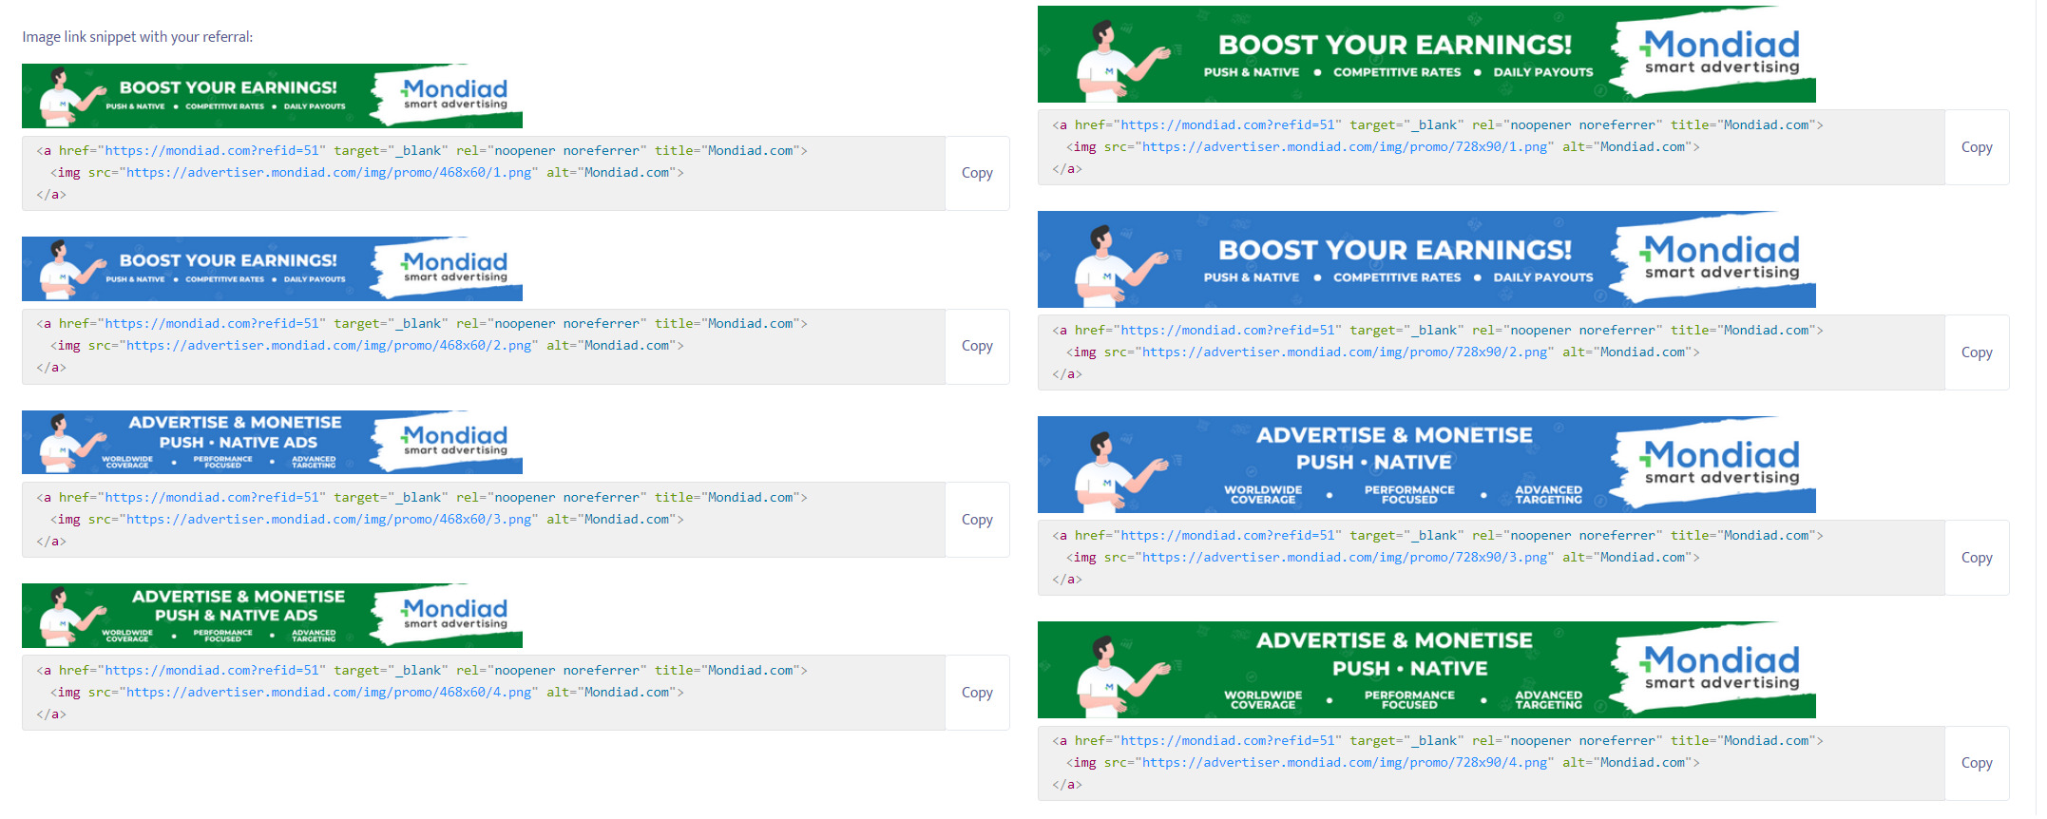
Task: Copy the 728x90/4.png banner snippet
Action: pos(1976,763)
